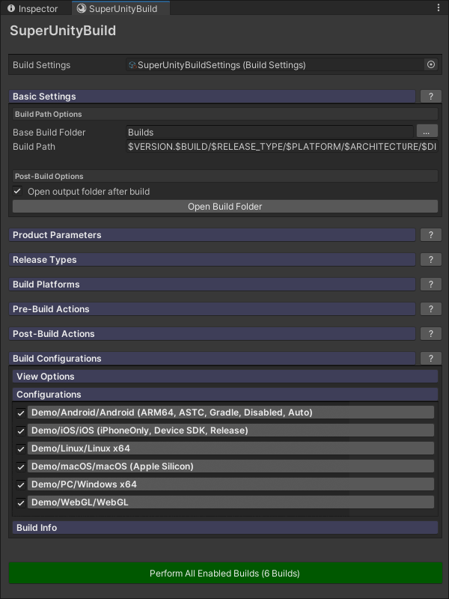
Task: Click the object picker icon beside Build Settings
Action: tap(430, 64)
